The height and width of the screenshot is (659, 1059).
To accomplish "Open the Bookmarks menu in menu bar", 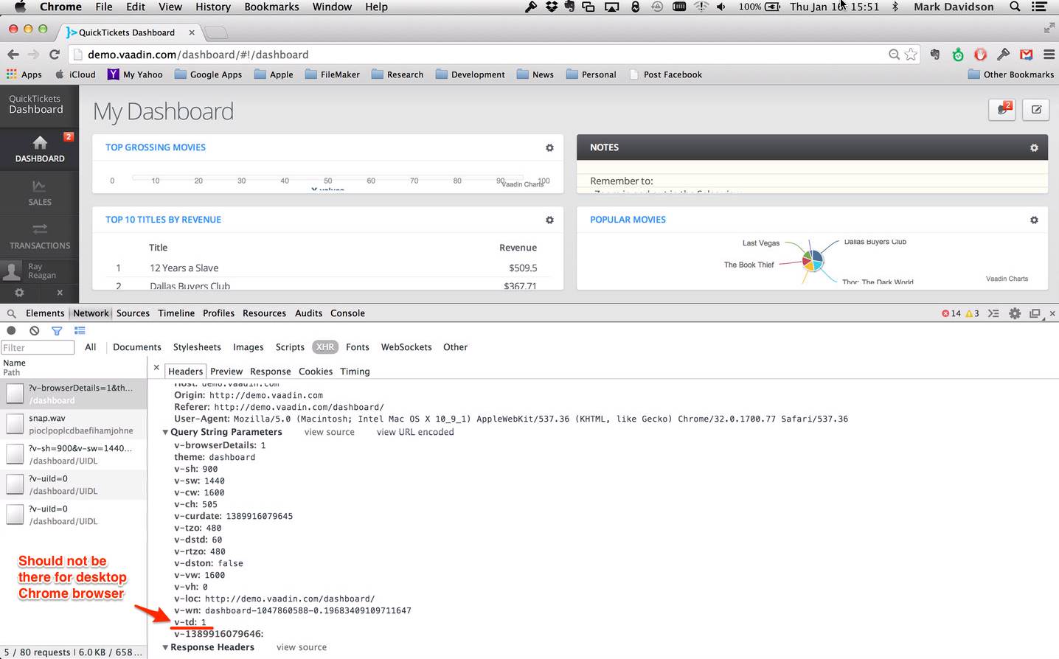I will coord(271,7).
